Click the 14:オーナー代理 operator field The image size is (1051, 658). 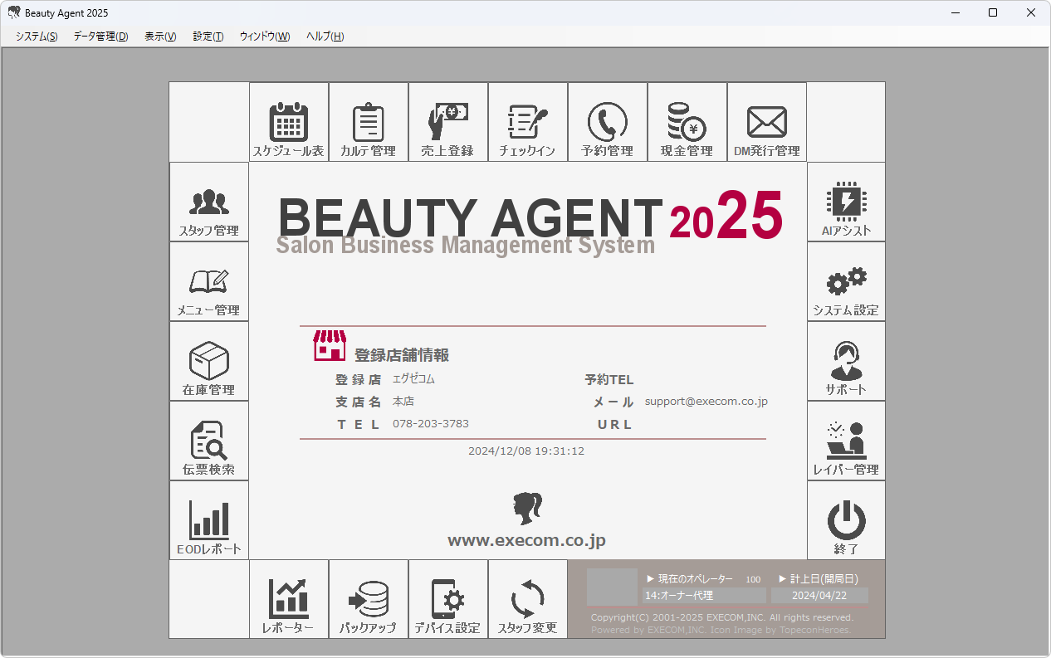[704, 596]
